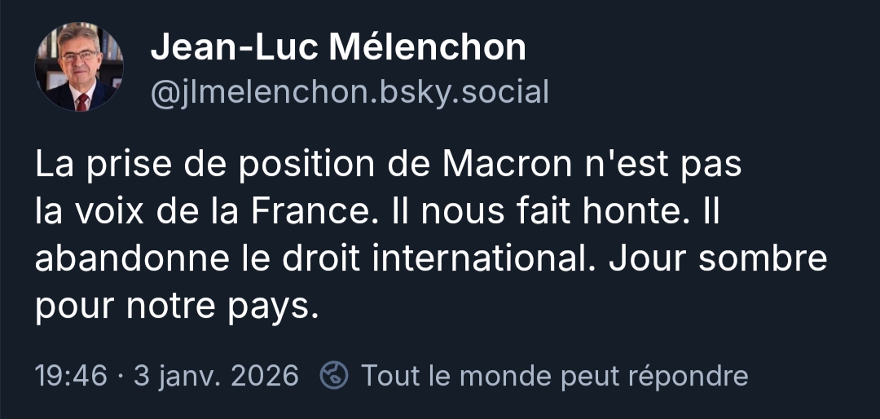Click the 19:46 post timestamp
880x419 pixels.
(71, 376)
